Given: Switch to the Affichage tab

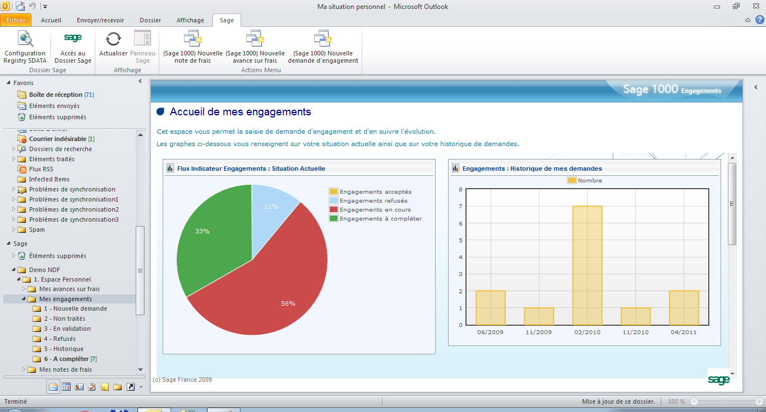Looking at the screenshot, I should coord(191,20).
